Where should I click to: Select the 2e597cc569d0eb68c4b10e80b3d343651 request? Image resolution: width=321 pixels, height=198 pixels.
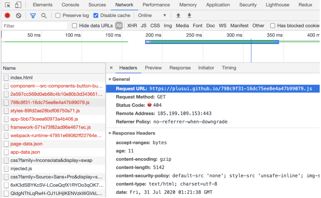53,94
